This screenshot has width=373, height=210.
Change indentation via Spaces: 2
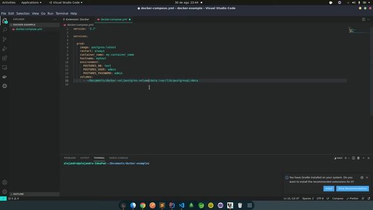(x=308, y=198)
